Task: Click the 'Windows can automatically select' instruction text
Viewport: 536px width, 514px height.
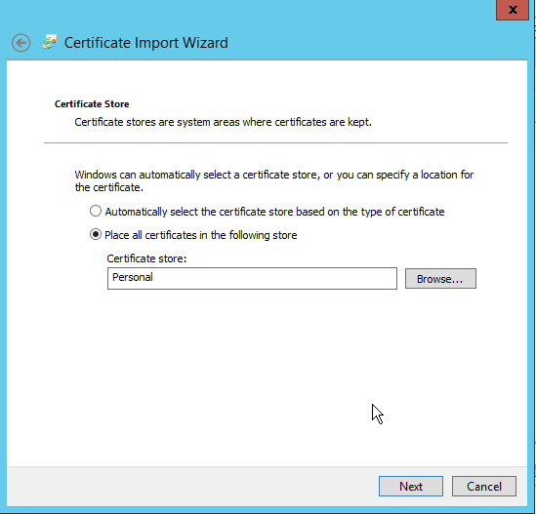Action: click(x=274, y=181)
